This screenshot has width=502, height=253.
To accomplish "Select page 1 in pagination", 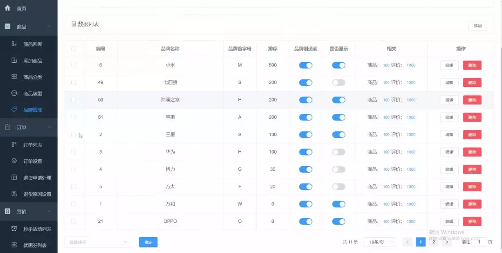I will pyautogui.click(x=421, y=242).
